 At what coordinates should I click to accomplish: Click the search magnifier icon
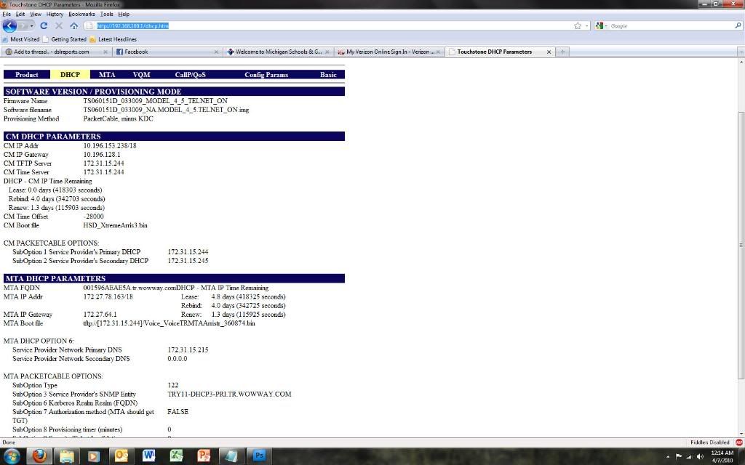(738, 25)
